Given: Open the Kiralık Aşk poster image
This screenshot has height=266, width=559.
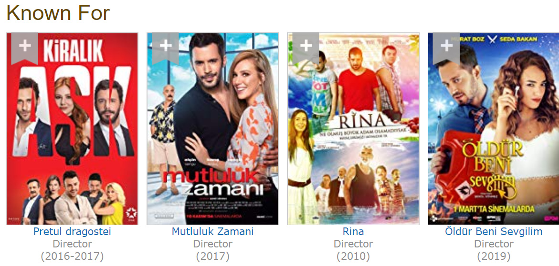Looking at the screenshot, I should (72, 129).
